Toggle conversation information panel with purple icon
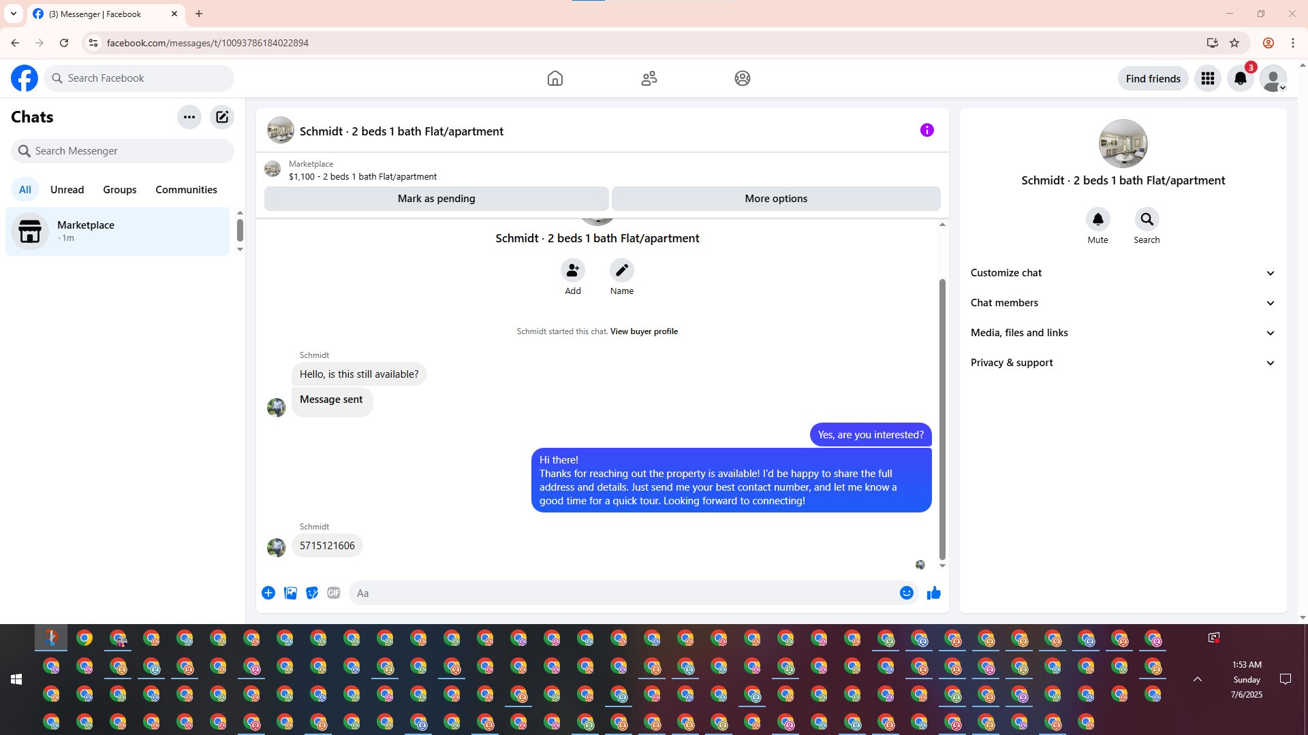 [926, 130]
